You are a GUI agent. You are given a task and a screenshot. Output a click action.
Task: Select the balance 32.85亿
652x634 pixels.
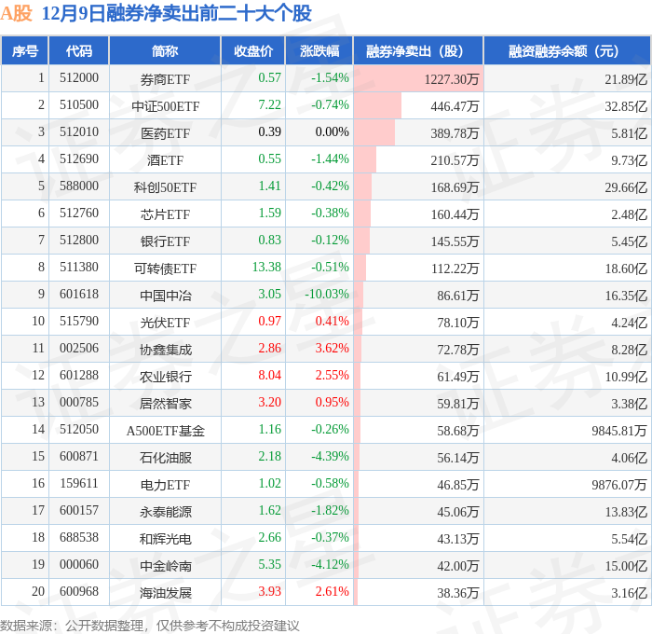point(626,106)
